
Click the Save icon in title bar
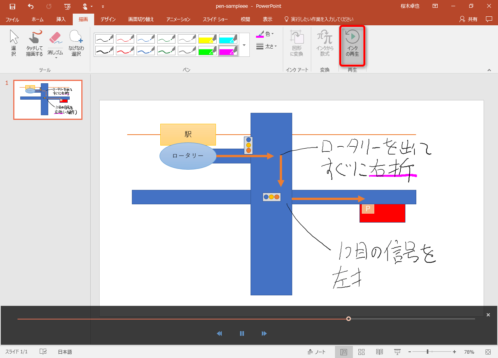pos(12,6)
